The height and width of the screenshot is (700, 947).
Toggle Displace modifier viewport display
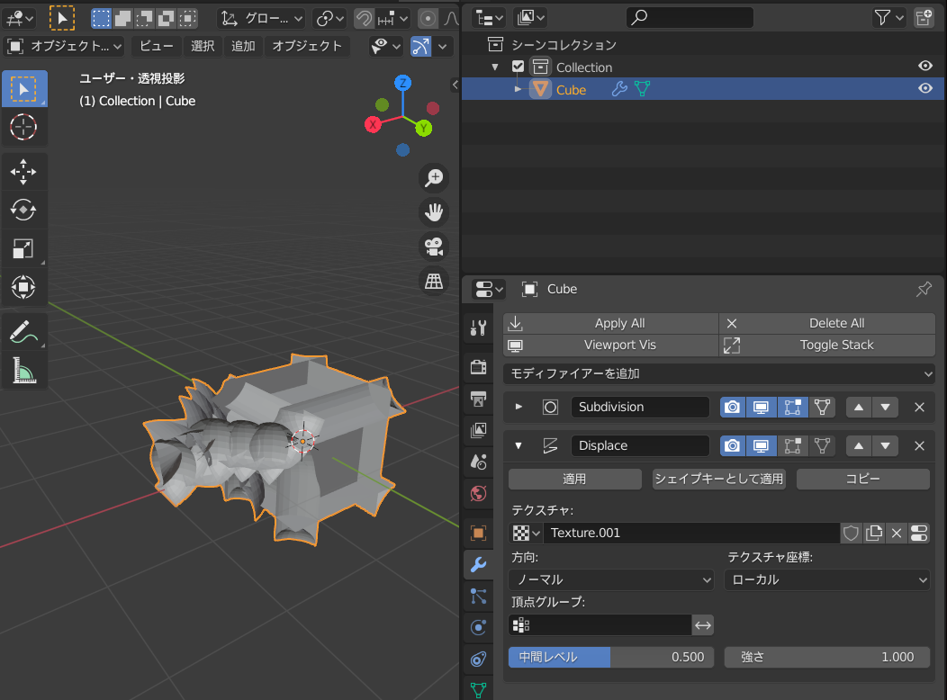[761, 446]
